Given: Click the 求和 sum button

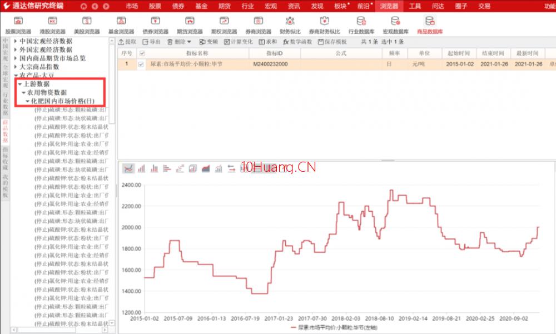Looking at the screenshot, I should tap(268, 42).
